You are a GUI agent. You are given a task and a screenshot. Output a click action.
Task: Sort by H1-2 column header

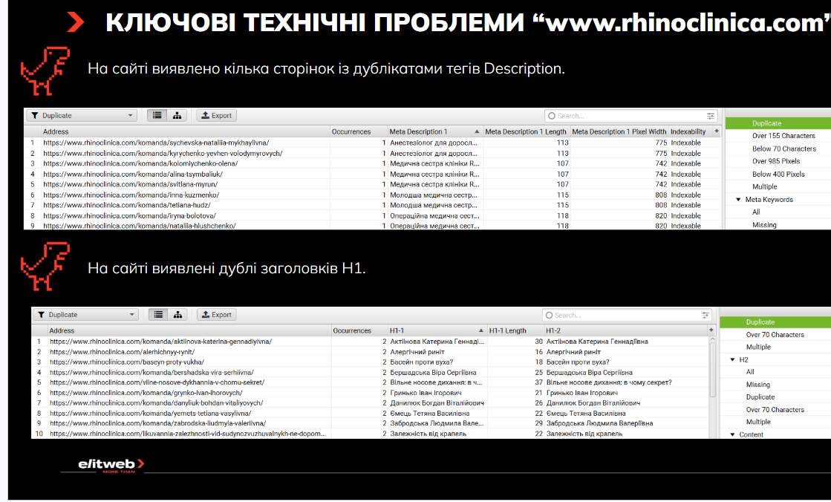click(x=625, y=330)
